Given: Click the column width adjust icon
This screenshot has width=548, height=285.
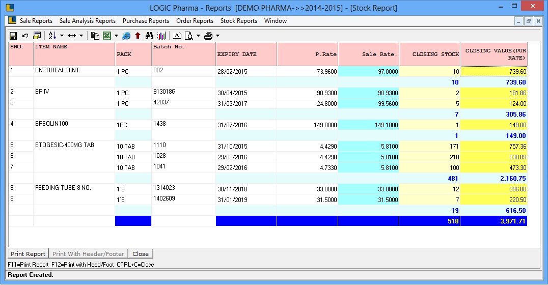Looking at the screenshot, I should tap(72, 36).
